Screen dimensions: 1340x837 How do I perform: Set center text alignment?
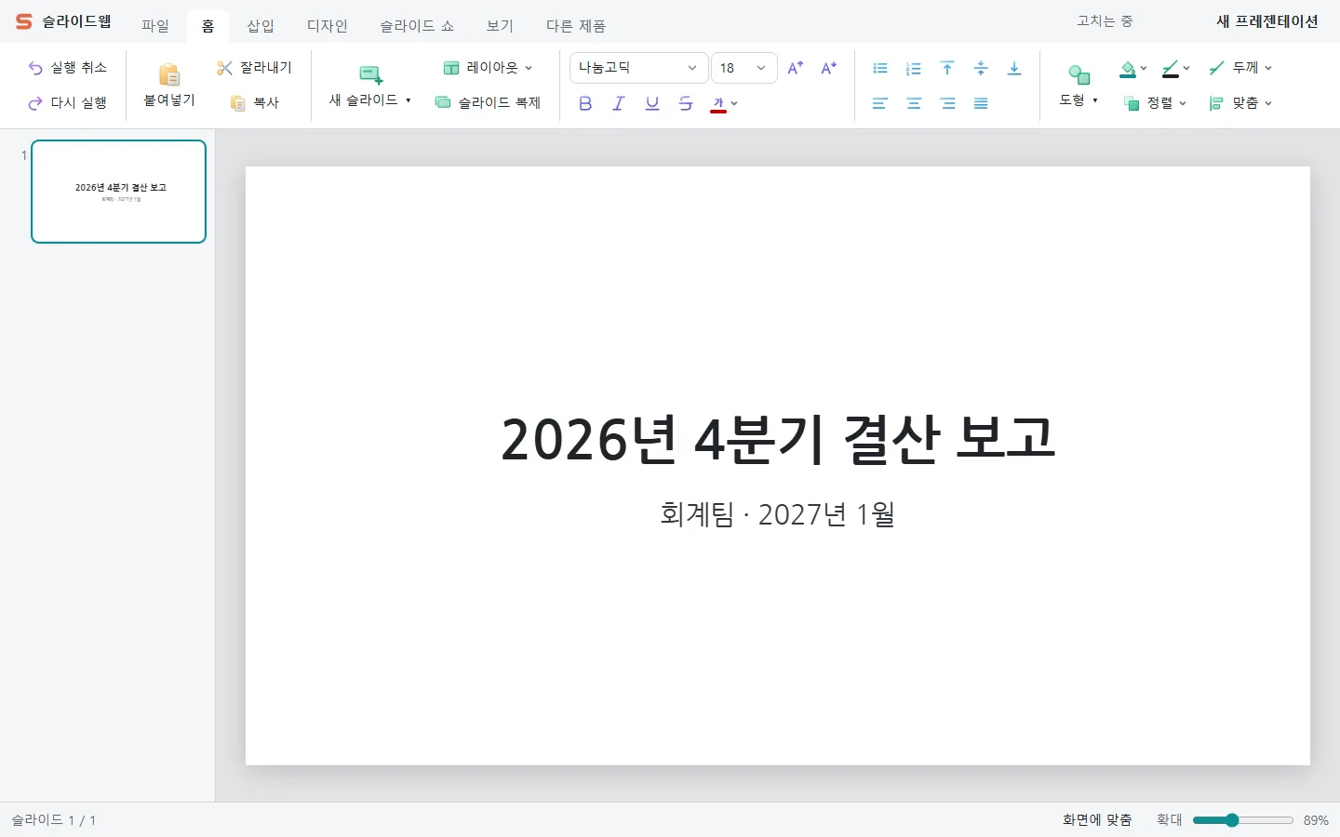914,103
